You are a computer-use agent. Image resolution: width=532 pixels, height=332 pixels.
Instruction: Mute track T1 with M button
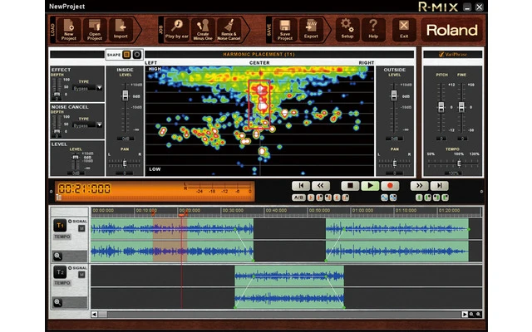81,228
